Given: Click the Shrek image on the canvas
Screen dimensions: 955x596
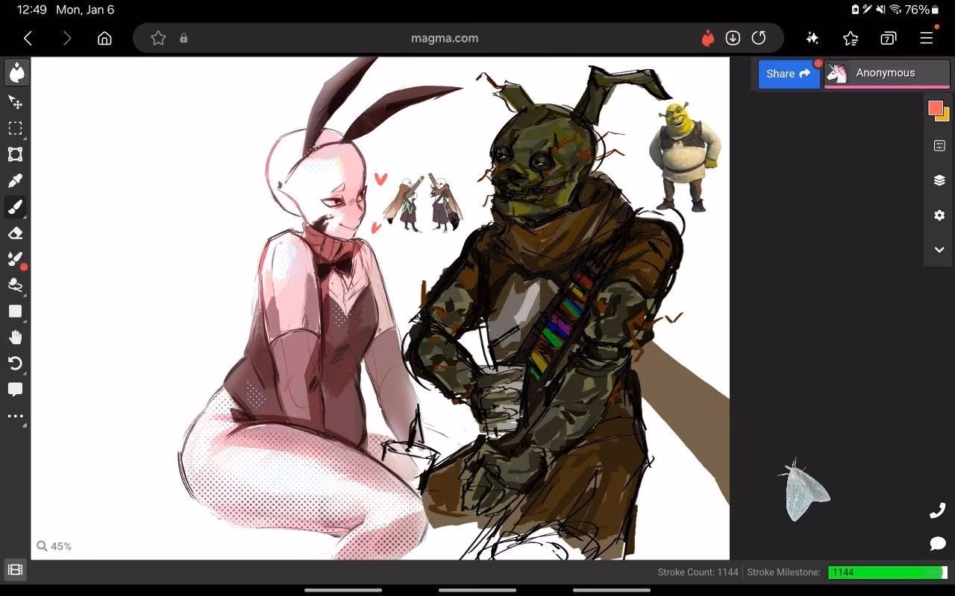Looking at the screenshot, I should [685, 156].
